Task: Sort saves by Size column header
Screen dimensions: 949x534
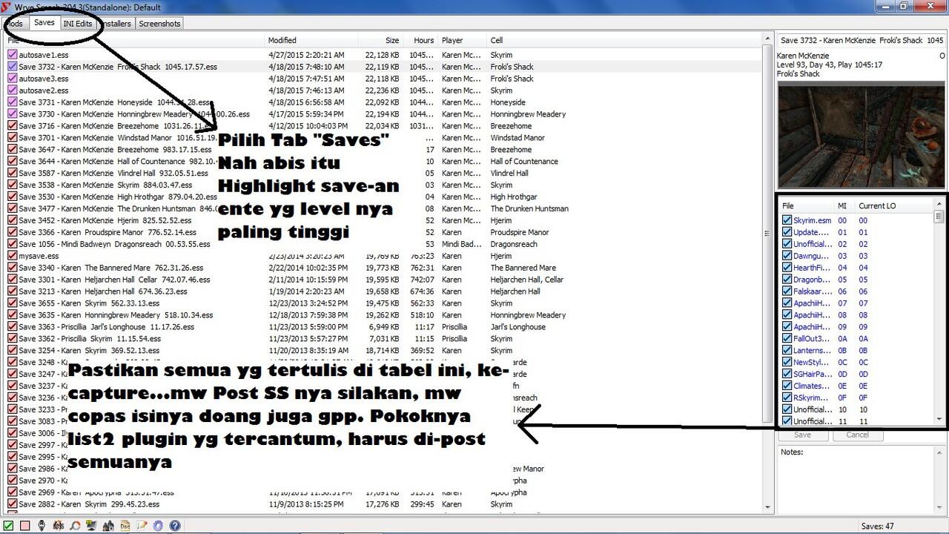Action: pos(382,41)
